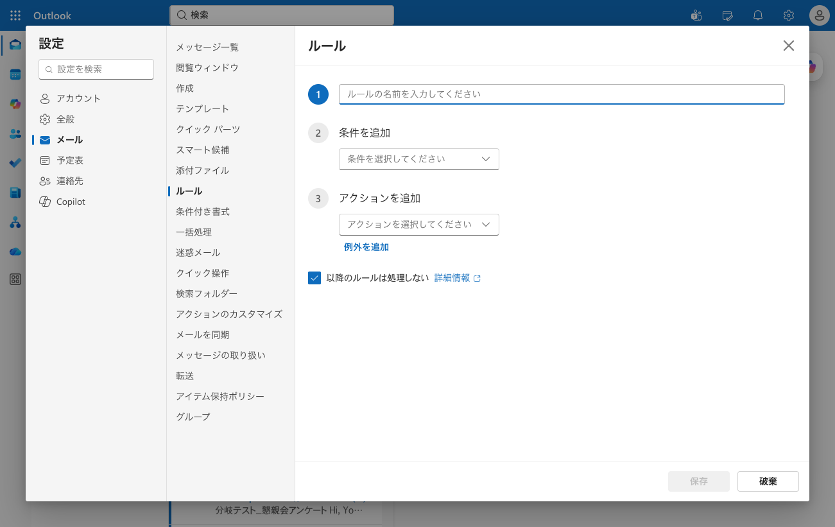Screen dimensions: 835x527
Task: Go to 閲覧ウィンドウ settings
Action: (207, 67)
